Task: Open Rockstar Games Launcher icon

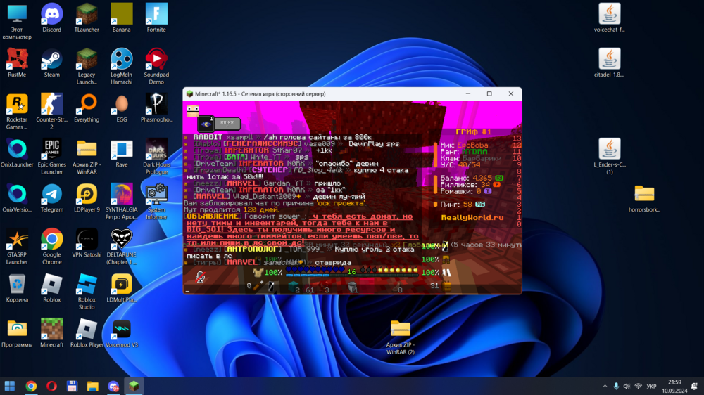Action: coord(17,112)
